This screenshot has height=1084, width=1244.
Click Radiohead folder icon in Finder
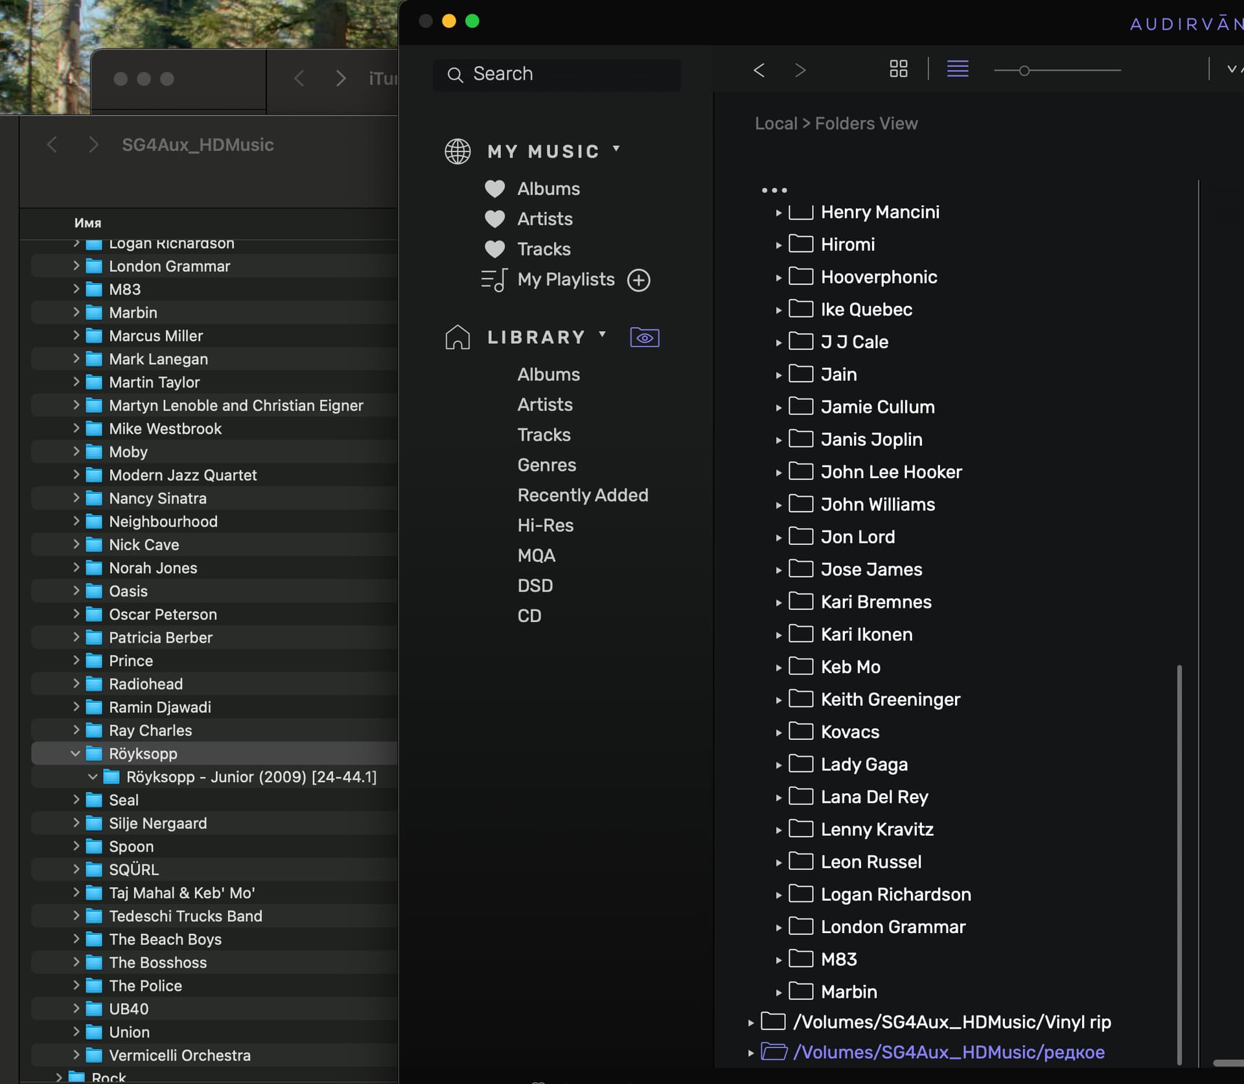pos(94,684)
